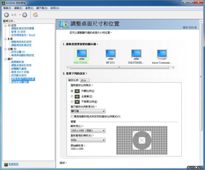Viewport: 205px width, 170px height.
Task: Click the monitor list right scroll arrow
Action: pos(173,67)
